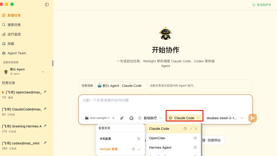Screen dimensions: 277x156
Task: Open task [飞书] openclaw@mac_
Action: click(24, 92)
